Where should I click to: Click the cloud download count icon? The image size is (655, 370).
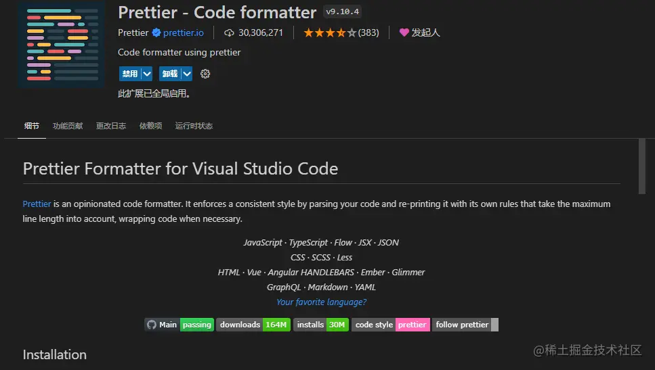click(x=229, y=32)
